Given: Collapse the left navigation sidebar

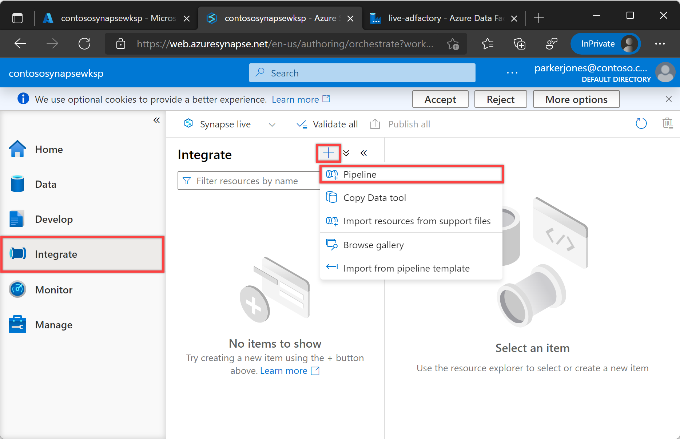Looking at the screenshot, I should coord(156,120).
